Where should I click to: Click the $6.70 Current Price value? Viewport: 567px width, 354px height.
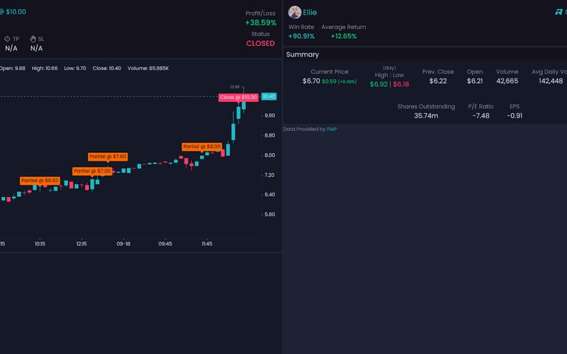tap(311, 81)
